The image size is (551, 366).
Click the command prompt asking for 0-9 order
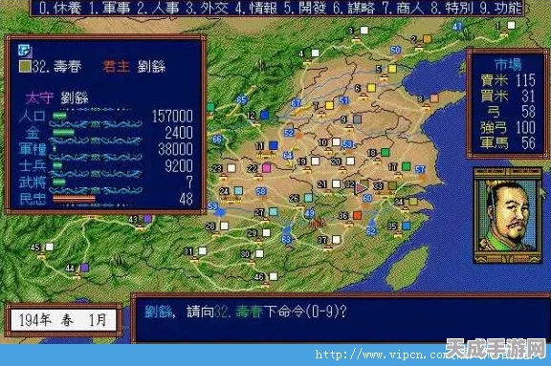pos(245,312)
